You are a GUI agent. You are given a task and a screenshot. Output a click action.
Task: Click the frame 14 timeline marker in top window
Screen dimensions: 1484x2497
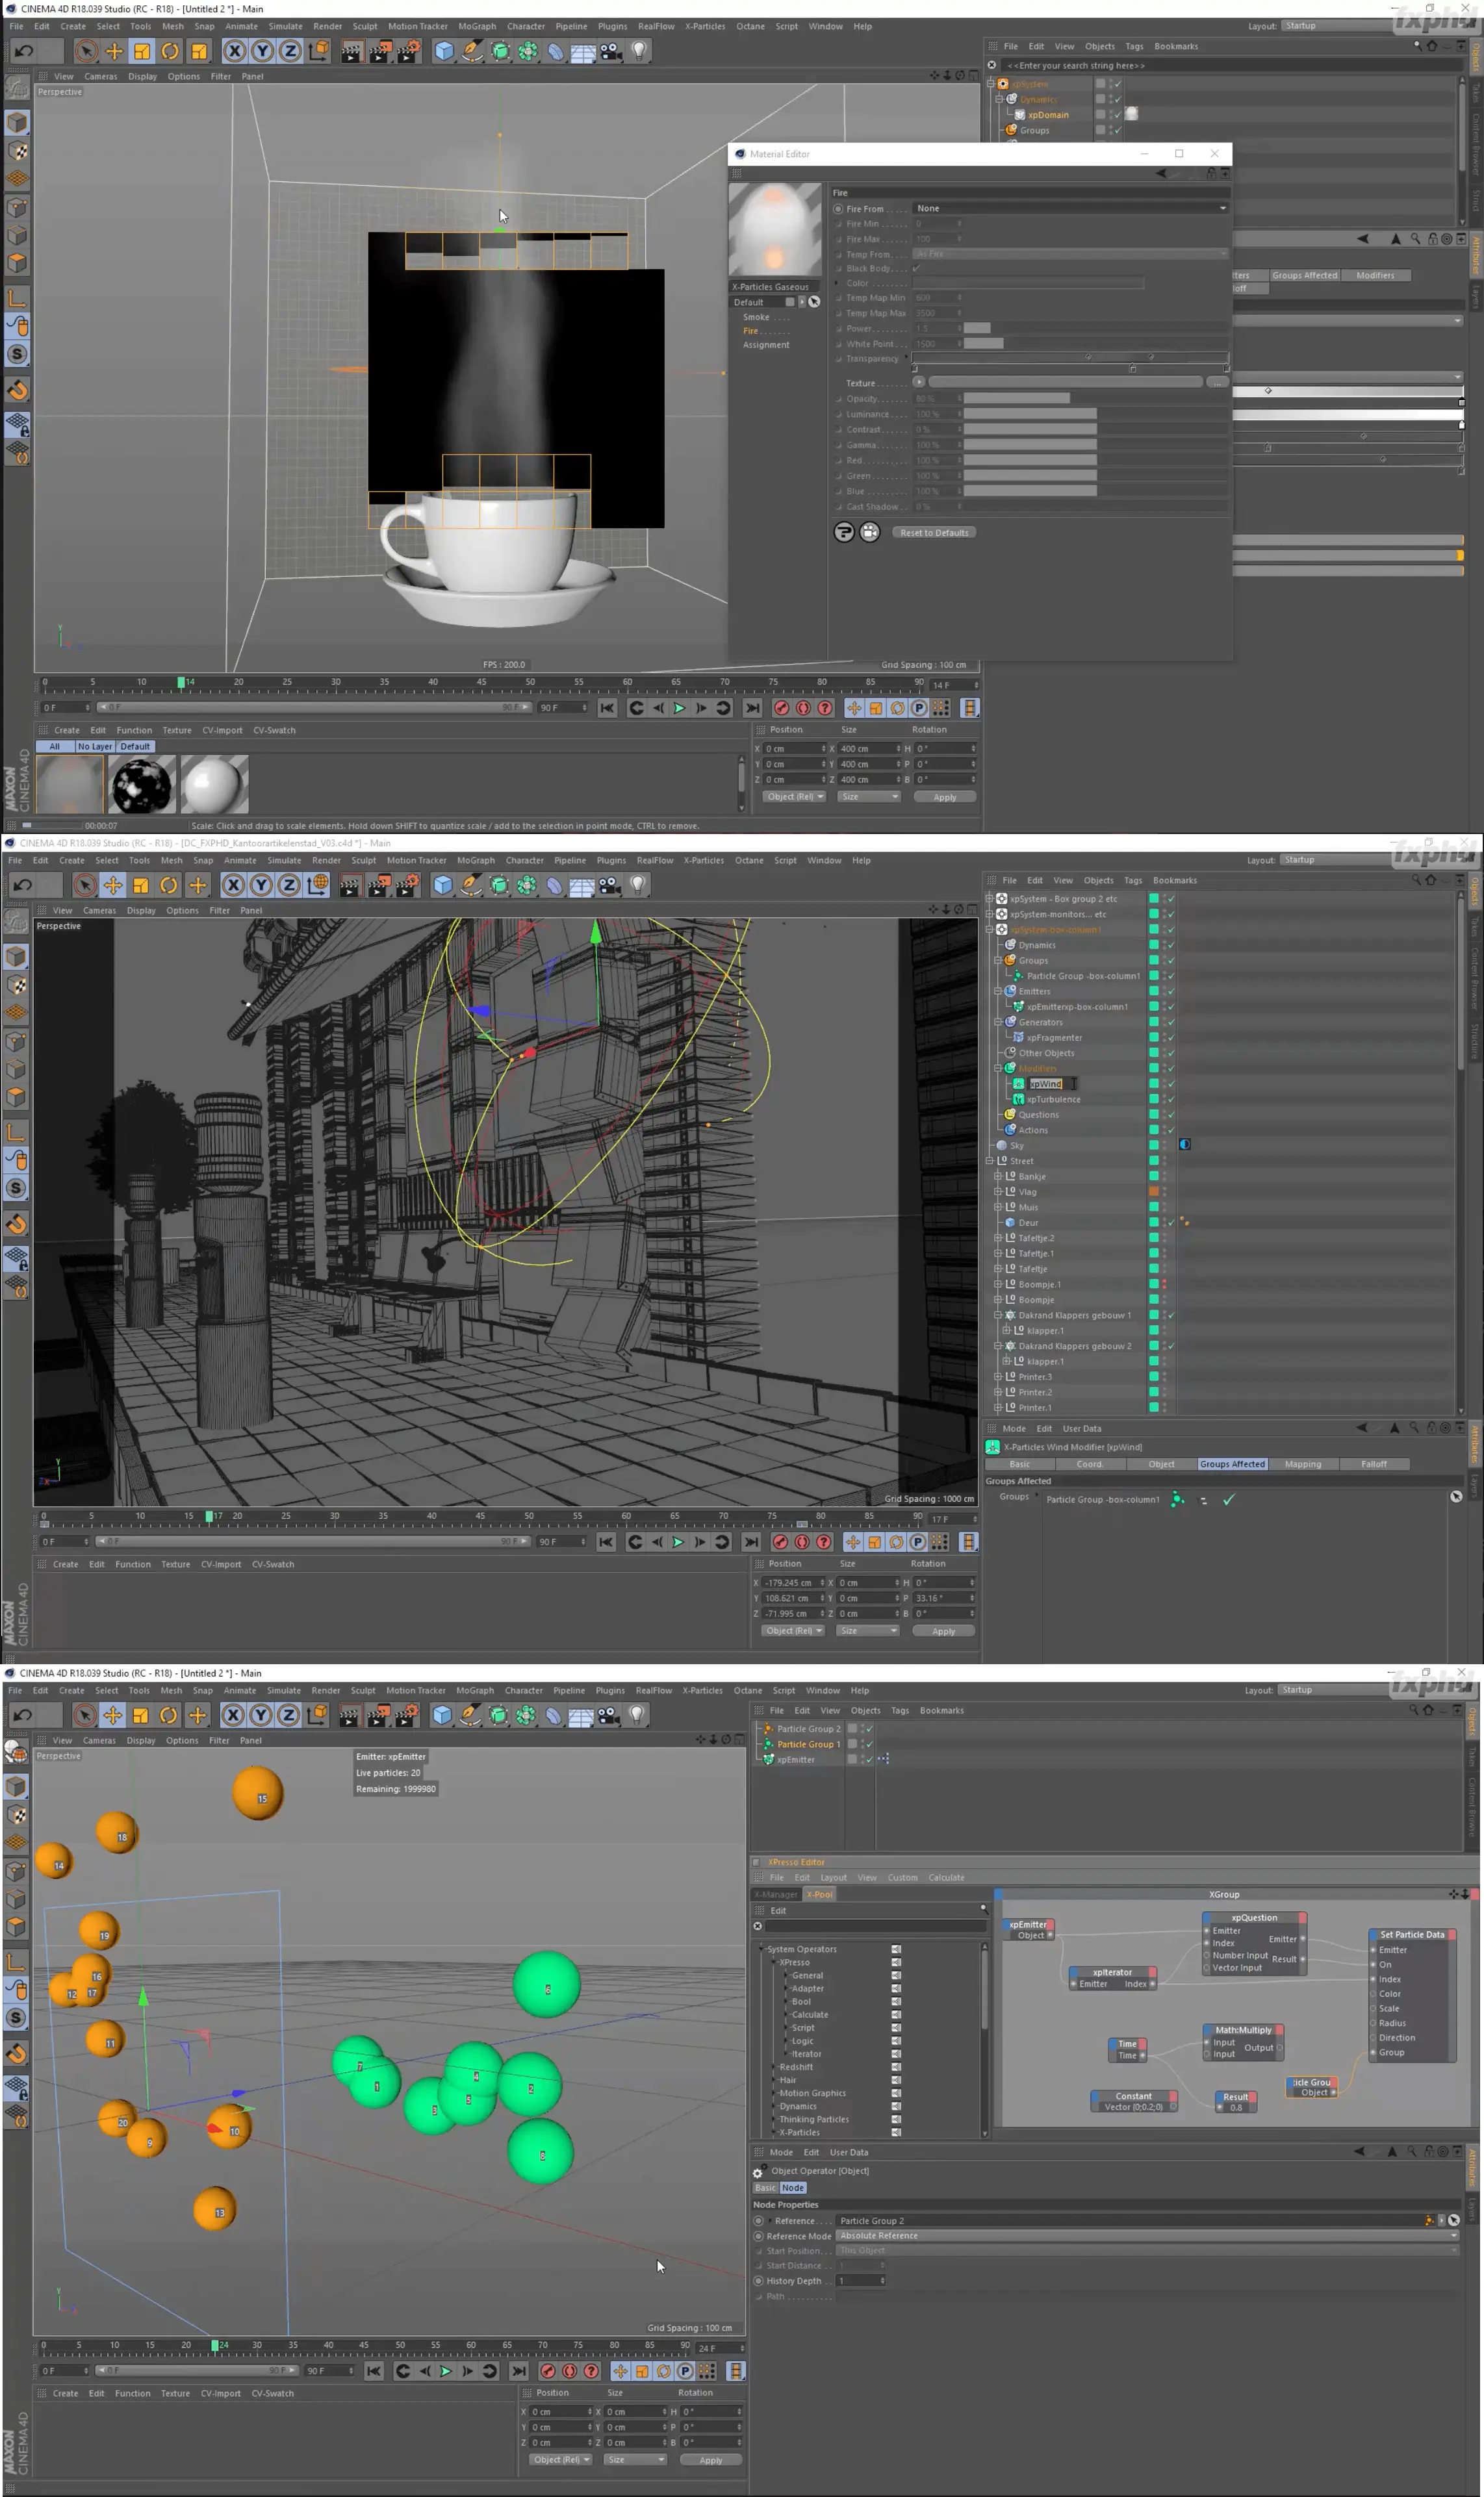coord(181,683)
